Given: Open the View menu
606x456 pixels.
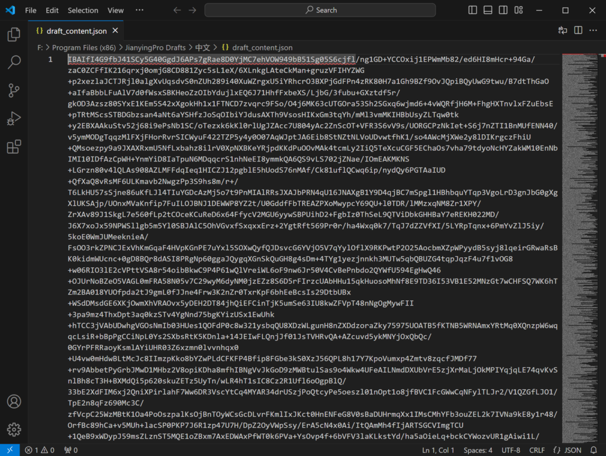Looking at the screenshot, I should point(115,10).
